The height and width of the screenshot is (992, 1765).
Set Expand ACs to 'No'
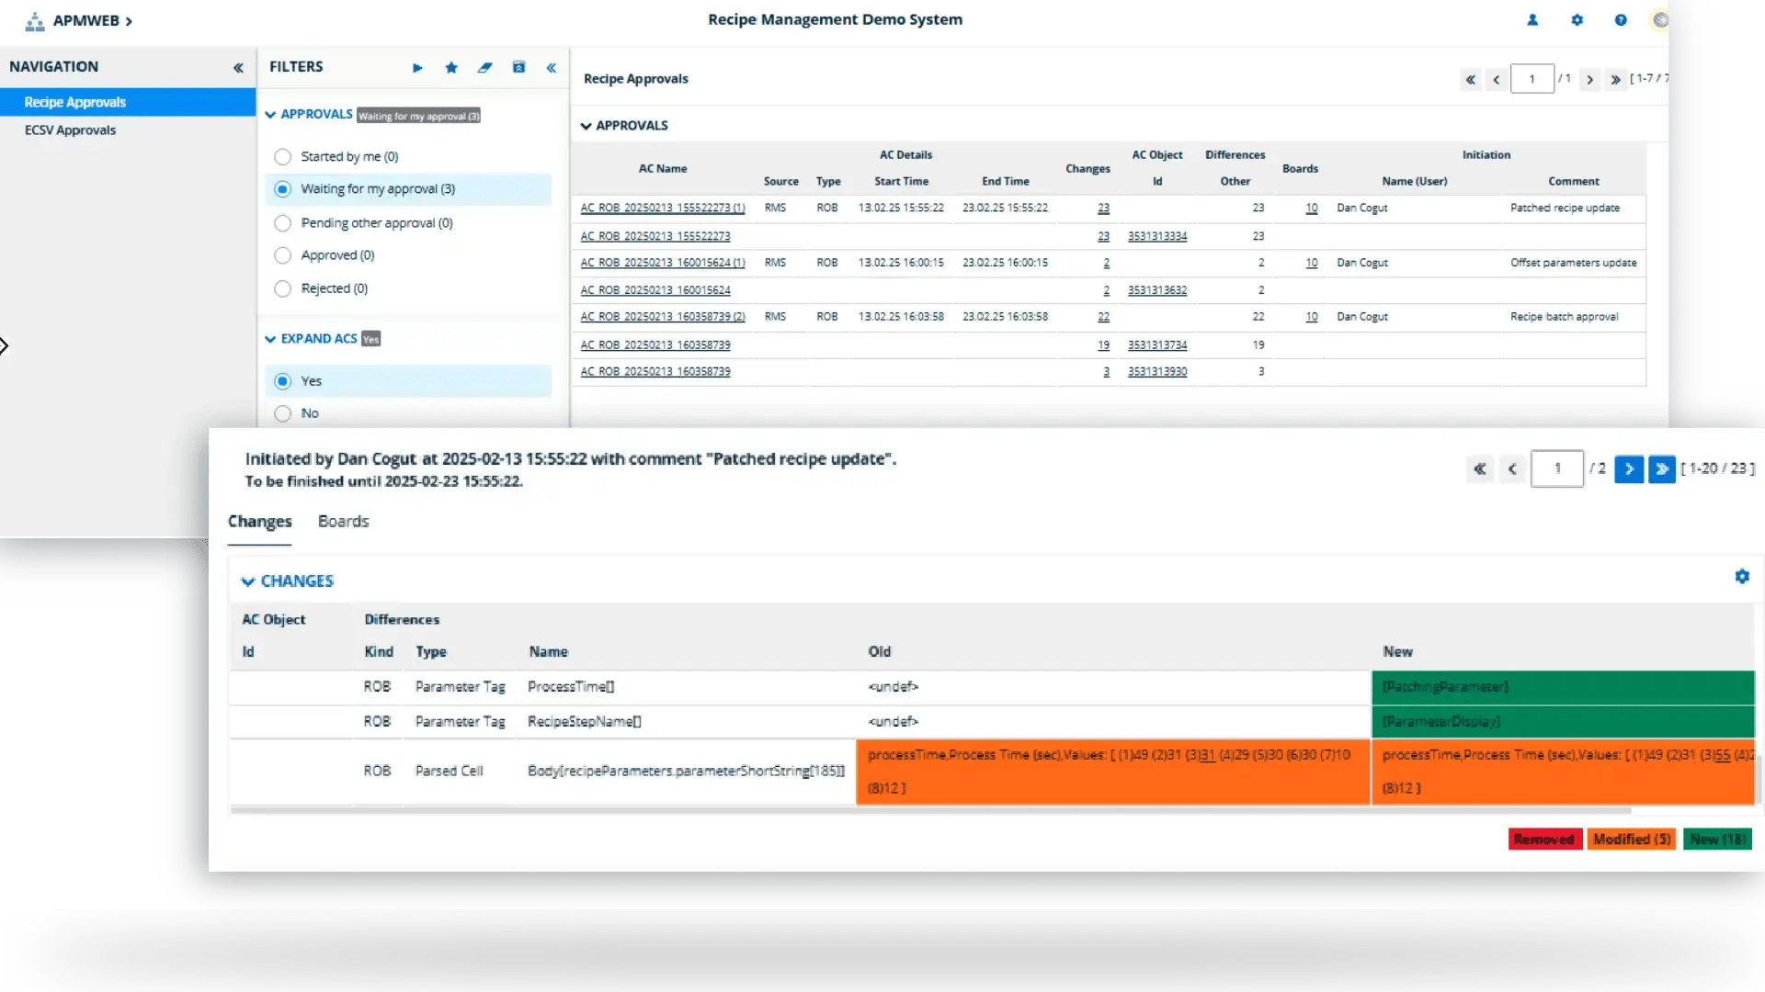click(x=282, y=413)
